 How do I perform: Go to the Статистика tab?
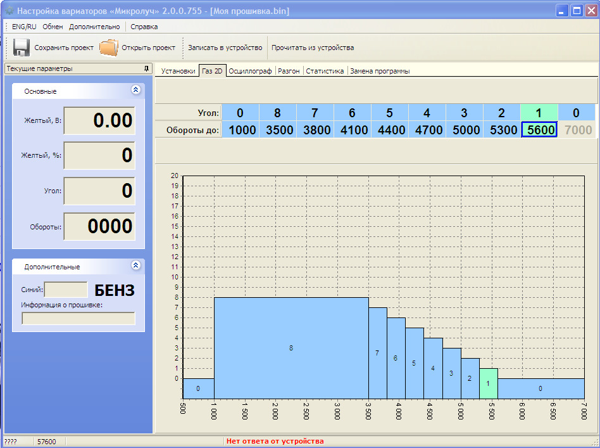tap(325, 71)
